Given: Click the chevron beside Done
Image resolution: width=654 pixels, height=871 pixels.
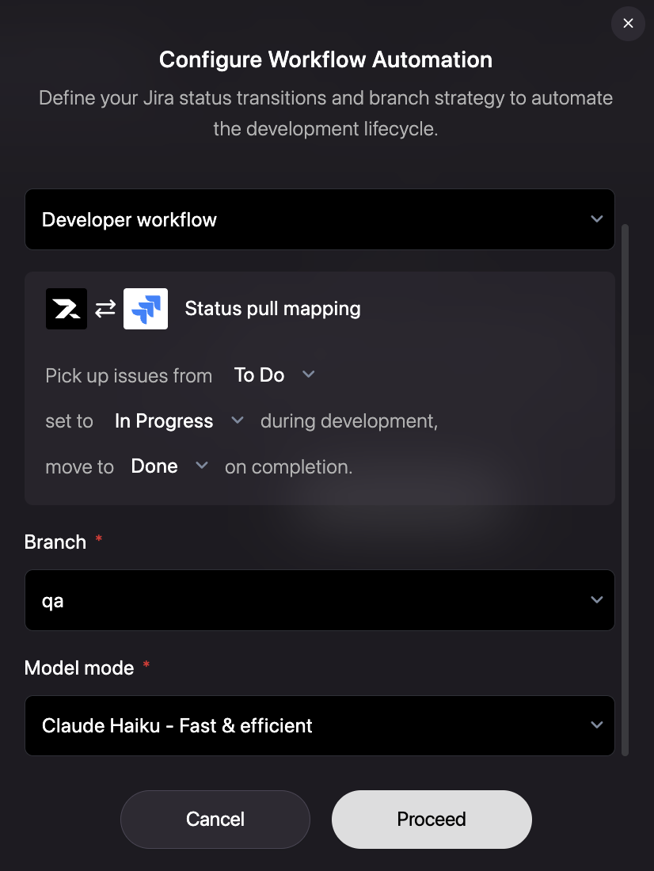Looking at the screenshot, I should click(x=202, y=466).
